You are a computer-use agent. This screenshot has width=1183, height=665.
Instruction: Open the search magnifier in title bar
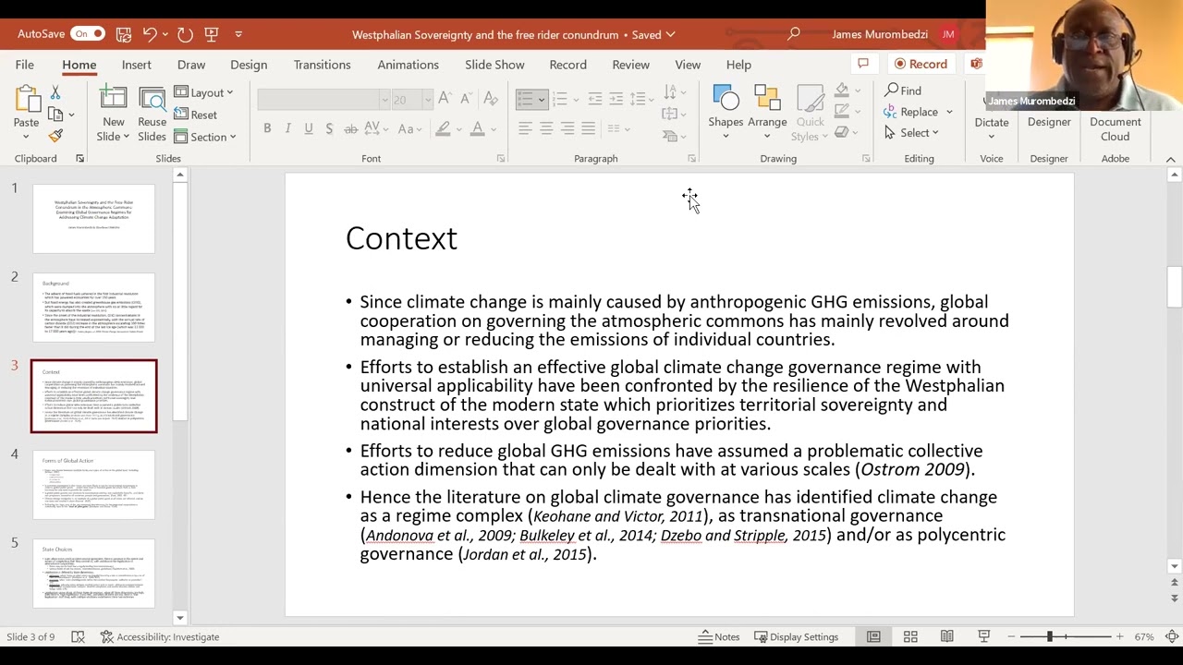[793, 34]
